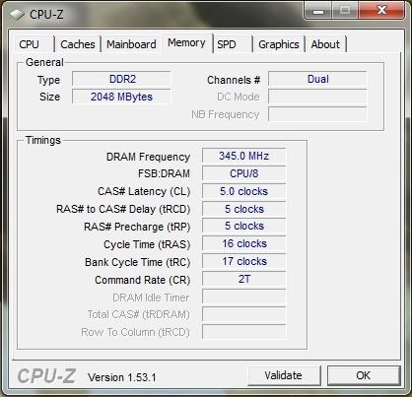
Task: Click the Size field showing 2048 MBytes
Action: [x=121, y=97]
